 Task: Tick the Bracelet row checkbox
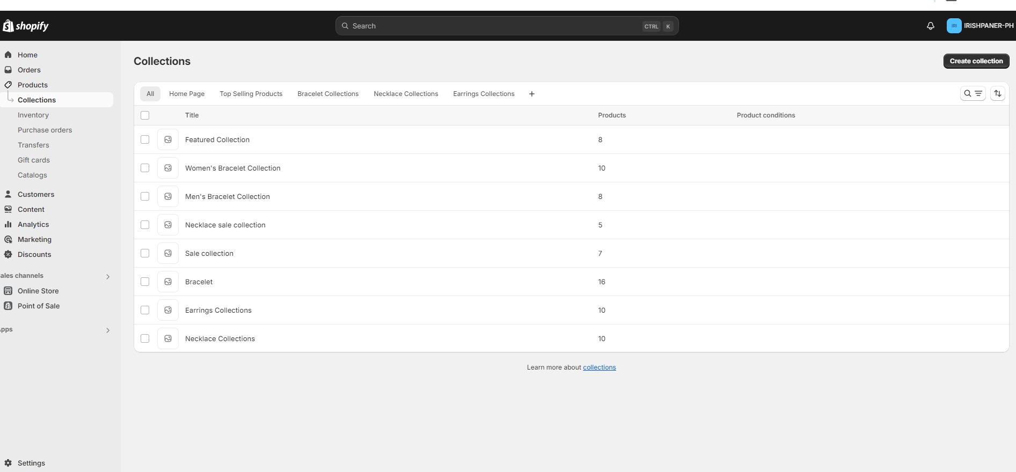pos(145,282)
